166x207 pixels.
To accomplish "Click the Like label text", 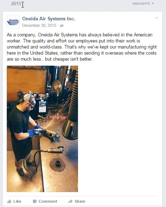I will coord(17,201).
